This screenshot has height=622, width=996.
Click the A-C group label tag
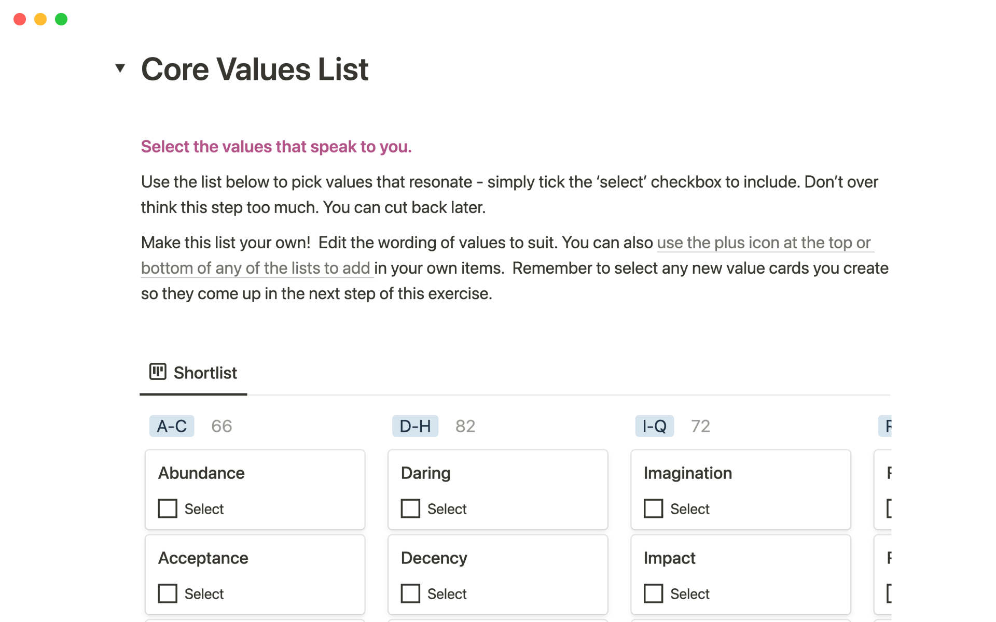[x=172, y=426]
